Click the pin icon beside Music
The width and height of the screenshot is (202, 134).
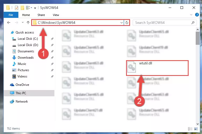click(52, 64)
